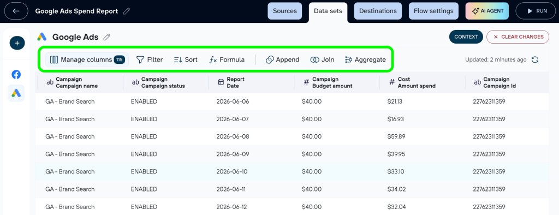559x215 pixels.
Task: Click the Cost Amount spend column header
Action: click(x=423, y=82)
